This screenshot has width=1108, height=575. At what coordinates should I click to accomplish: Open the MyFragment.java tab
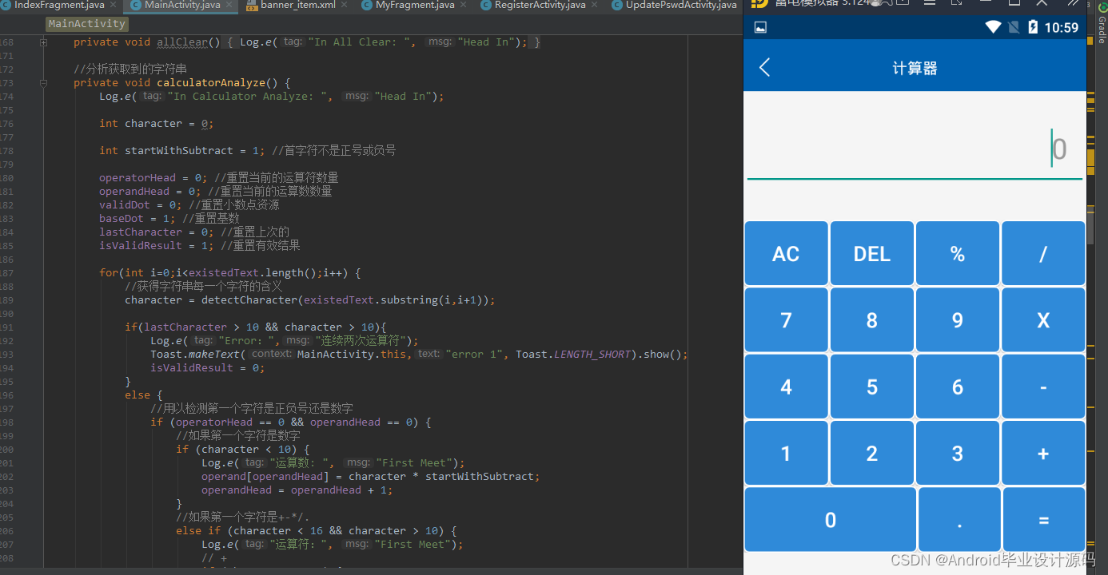415,5
